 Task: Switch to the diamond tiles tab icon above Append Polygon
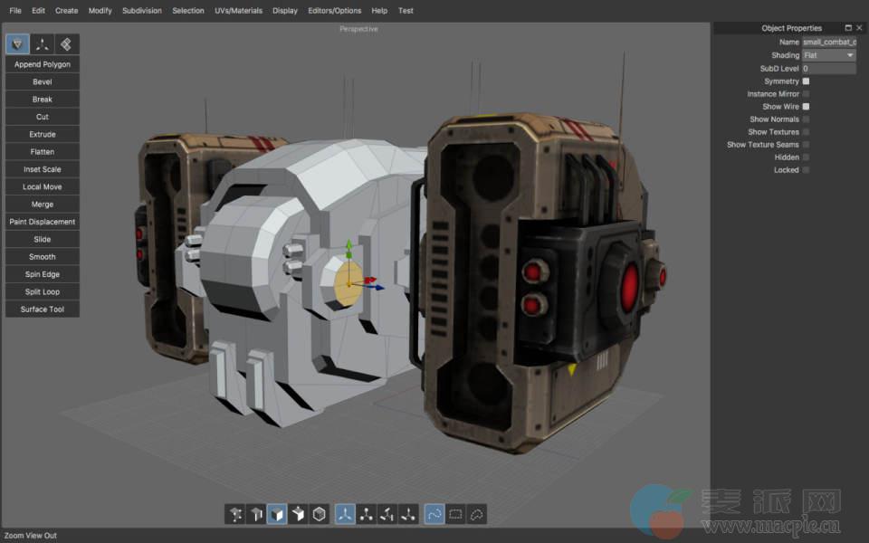[66, 44]
